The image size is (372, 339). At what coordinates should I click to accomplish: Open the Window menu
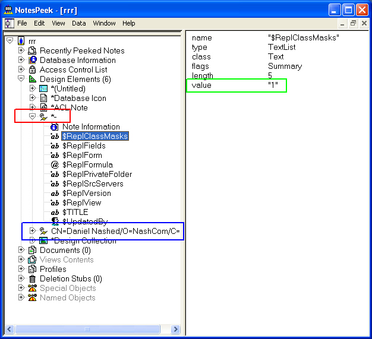pos(104,23)
